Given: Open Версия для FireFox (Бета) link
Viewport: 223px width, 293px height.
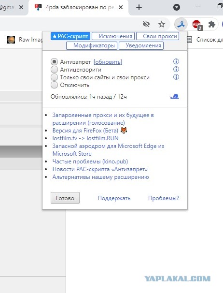Looking at the screenshot, I should pos(85,131).
